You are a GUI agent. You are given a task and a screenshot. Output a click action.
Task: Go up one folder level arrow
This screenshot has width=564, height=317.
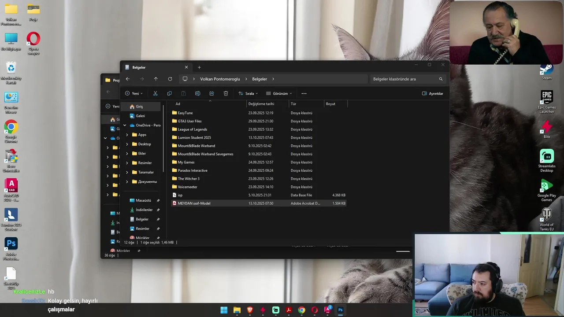coord(156,79)
